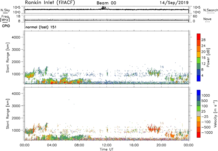Screen dimensions: 218x151
Task: Click the dark blue top segment of Velocity colorbar
Action: click(199, 93)
